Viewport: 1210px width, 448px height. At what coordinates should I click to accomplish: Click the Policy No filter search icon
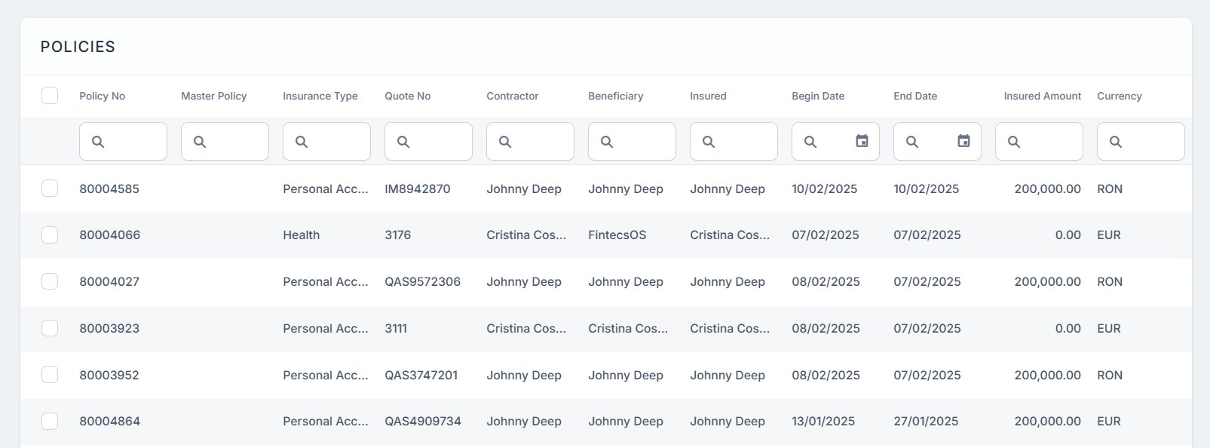(98, 142)
